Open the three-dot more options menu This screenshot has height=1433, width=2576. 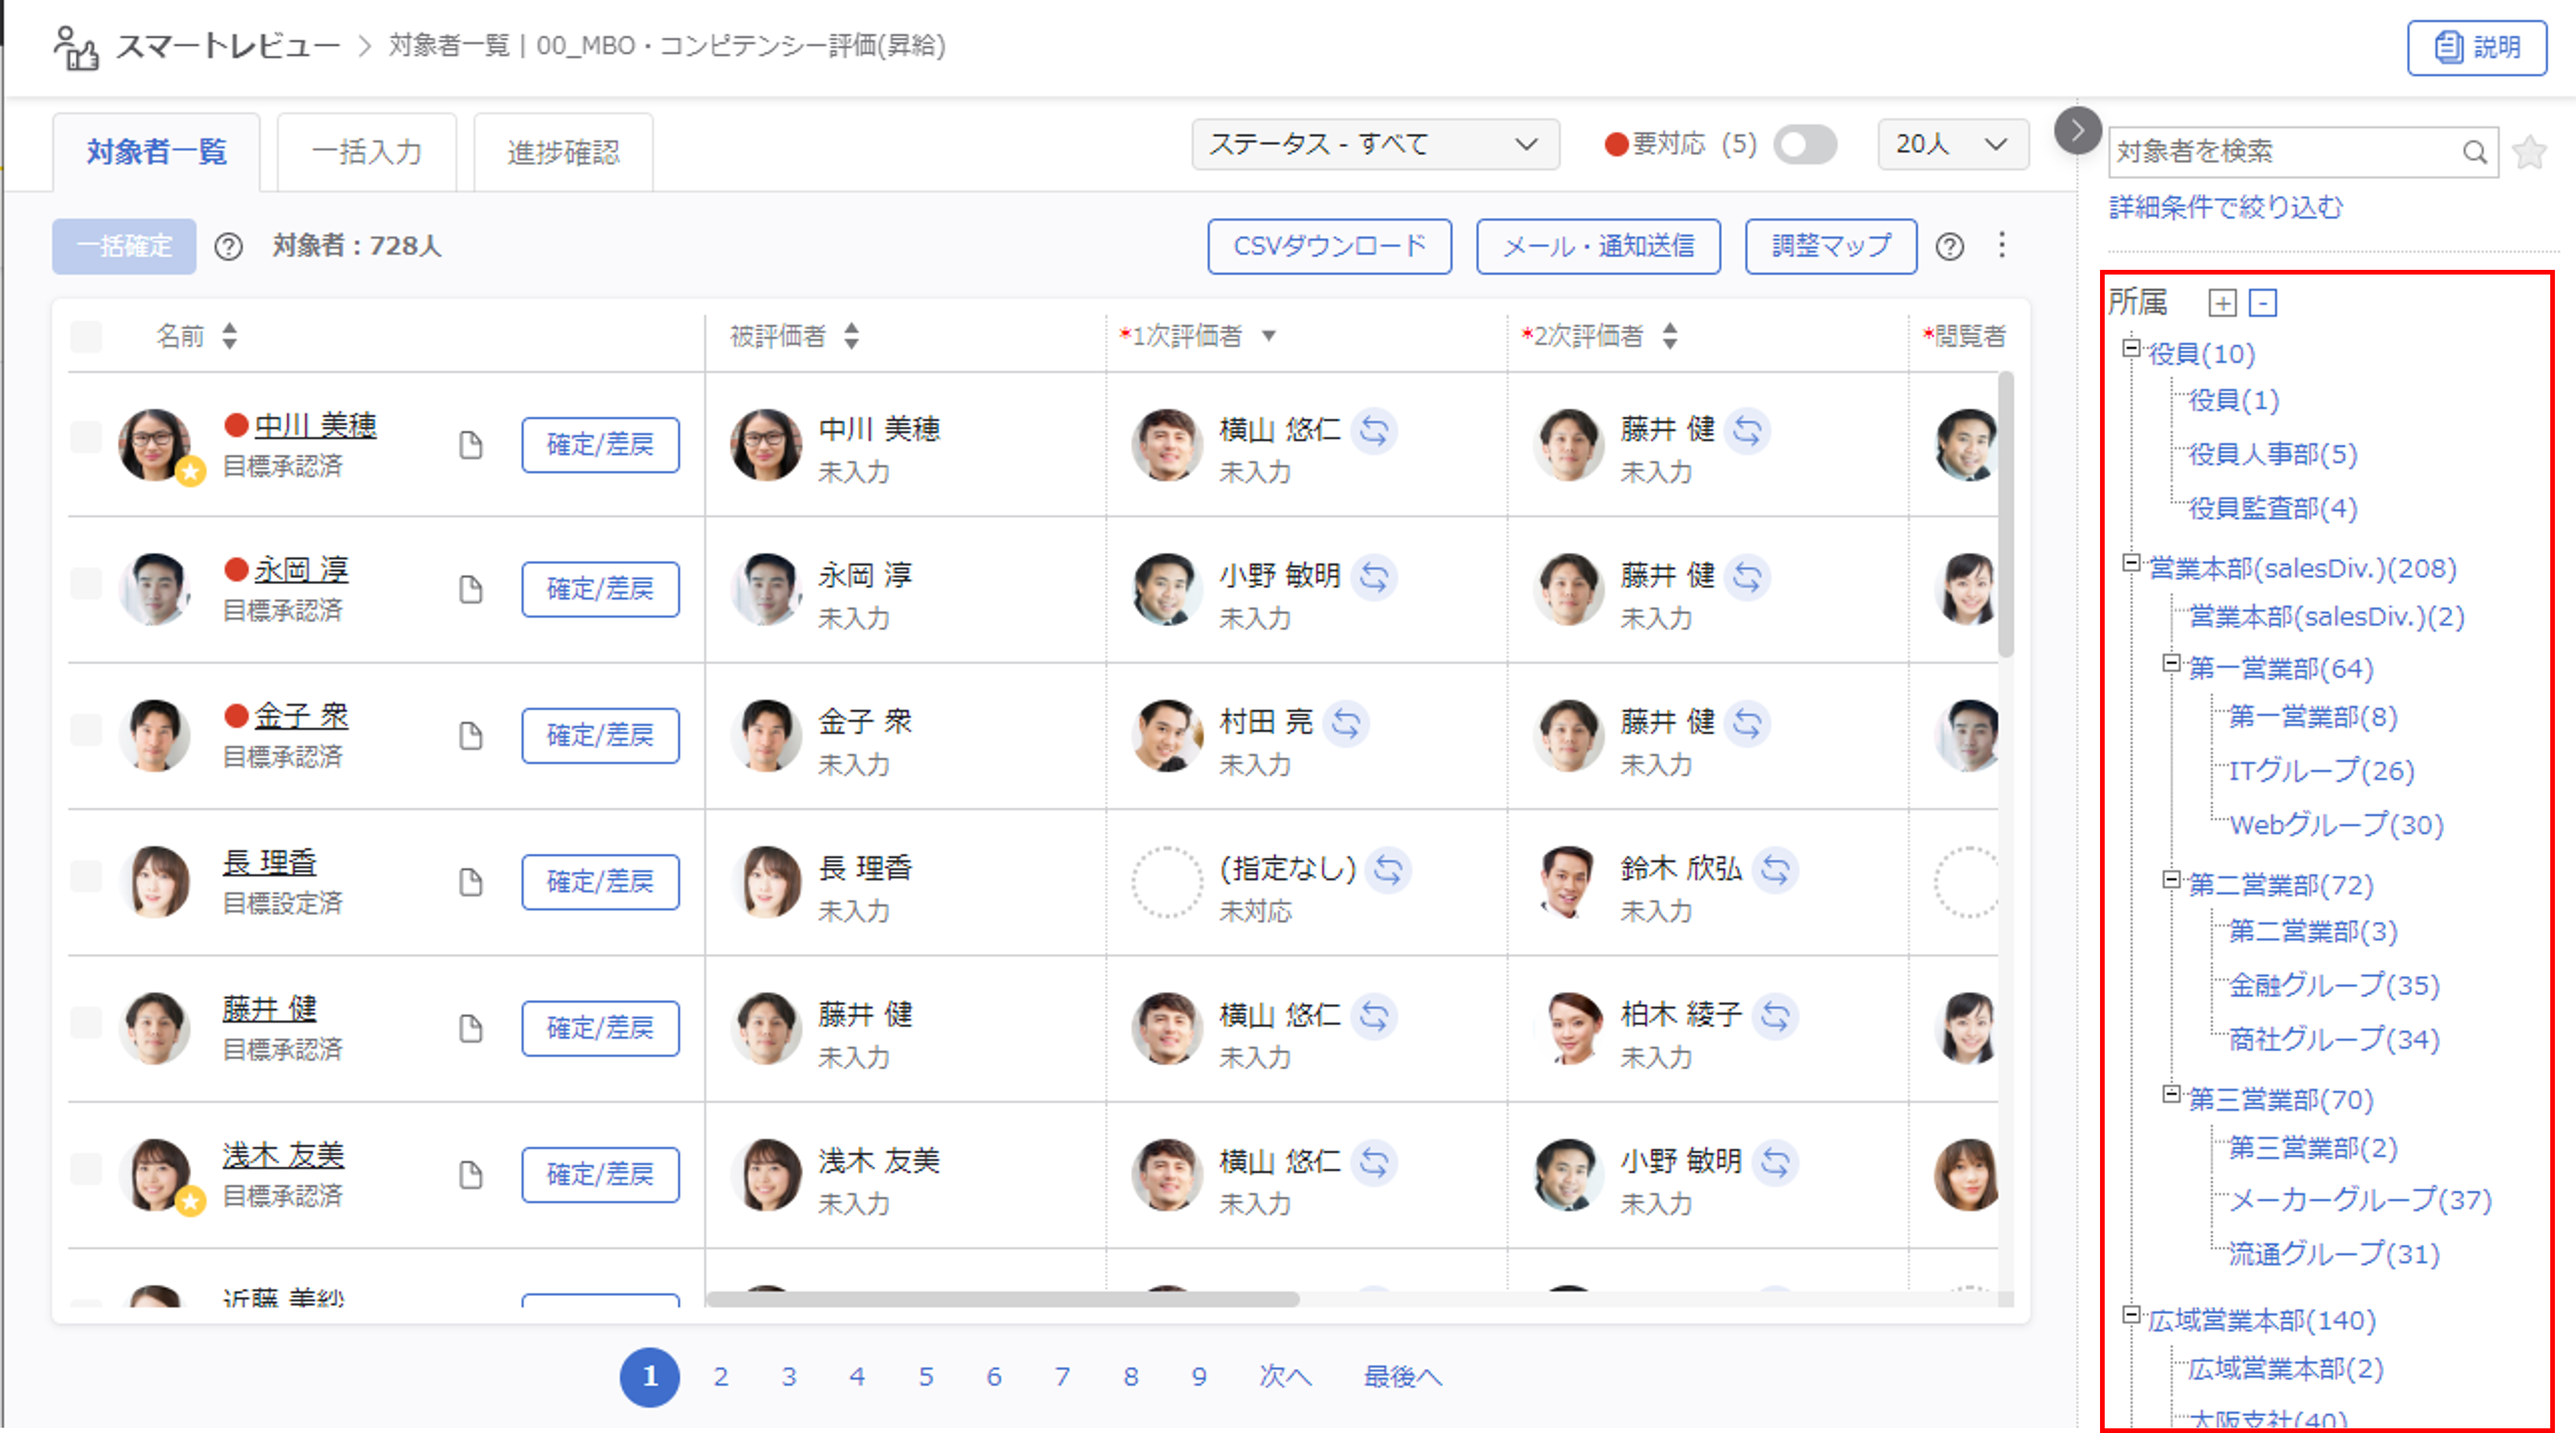point(2001,245)
